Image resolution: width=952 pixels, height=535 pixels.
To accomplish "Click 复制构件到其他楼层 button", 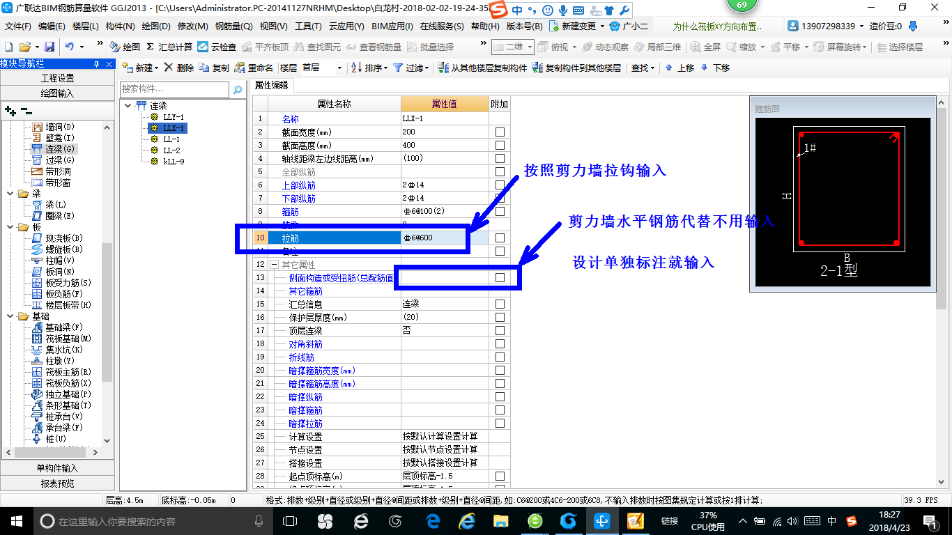I will click(x=576, y=68).
